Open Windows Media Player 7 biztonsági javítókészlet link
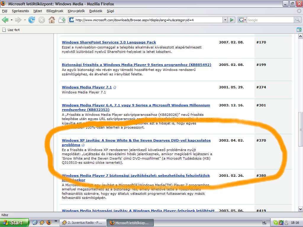 click(136, 178)
